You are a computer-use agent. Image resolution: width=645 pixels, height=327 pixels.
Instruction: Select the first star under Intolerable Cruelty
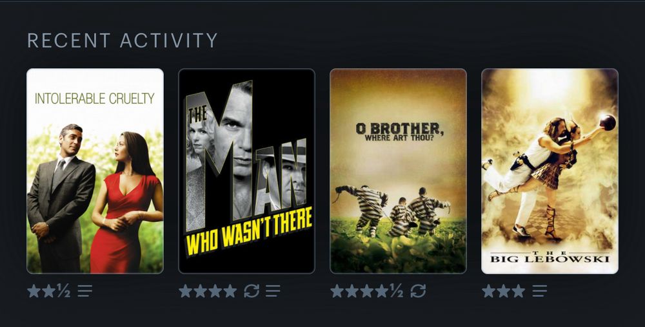34,292
